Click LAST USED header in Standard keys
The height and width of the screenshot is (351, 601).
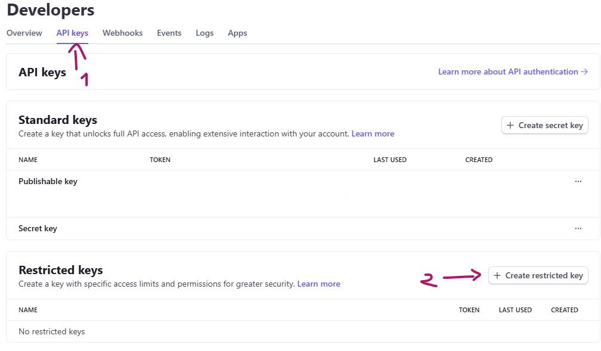click(x=390, y=160)
